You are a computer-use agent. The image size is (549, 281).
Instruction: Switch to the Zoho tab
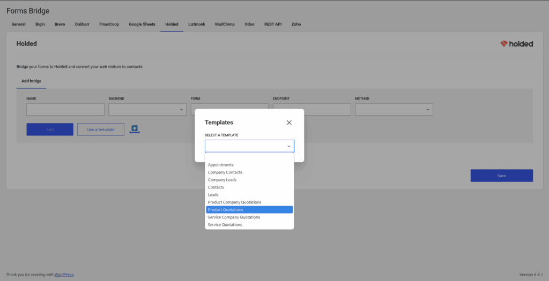click(x=296, y=24)
